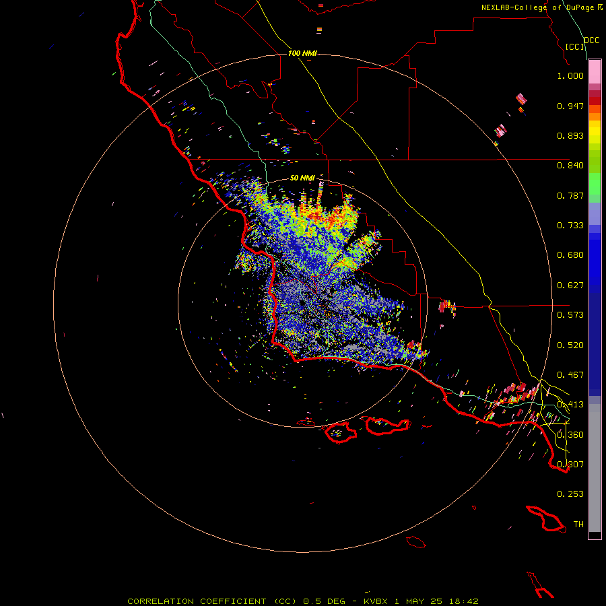Select the 0.253 scale value
Viewport: 606px width, 606px height.
[570, 494]
